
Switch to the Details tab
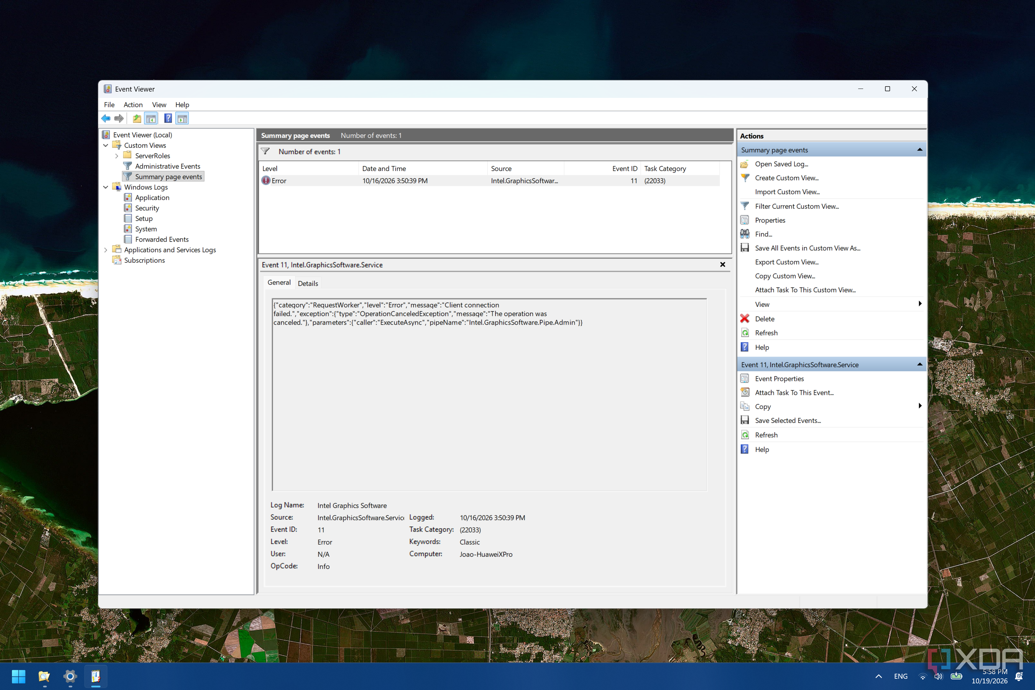(308, 283)
